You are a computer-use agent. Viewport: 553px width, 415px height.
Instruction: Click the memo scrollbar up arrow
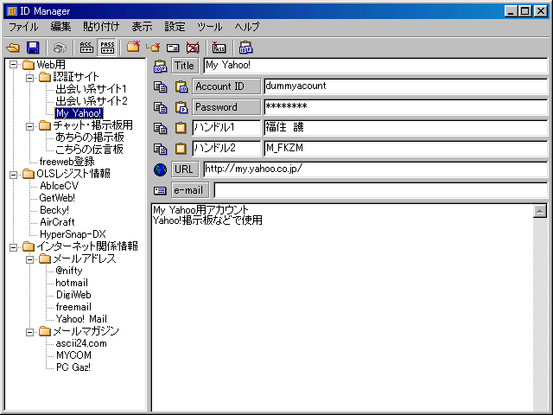[540, 211]
